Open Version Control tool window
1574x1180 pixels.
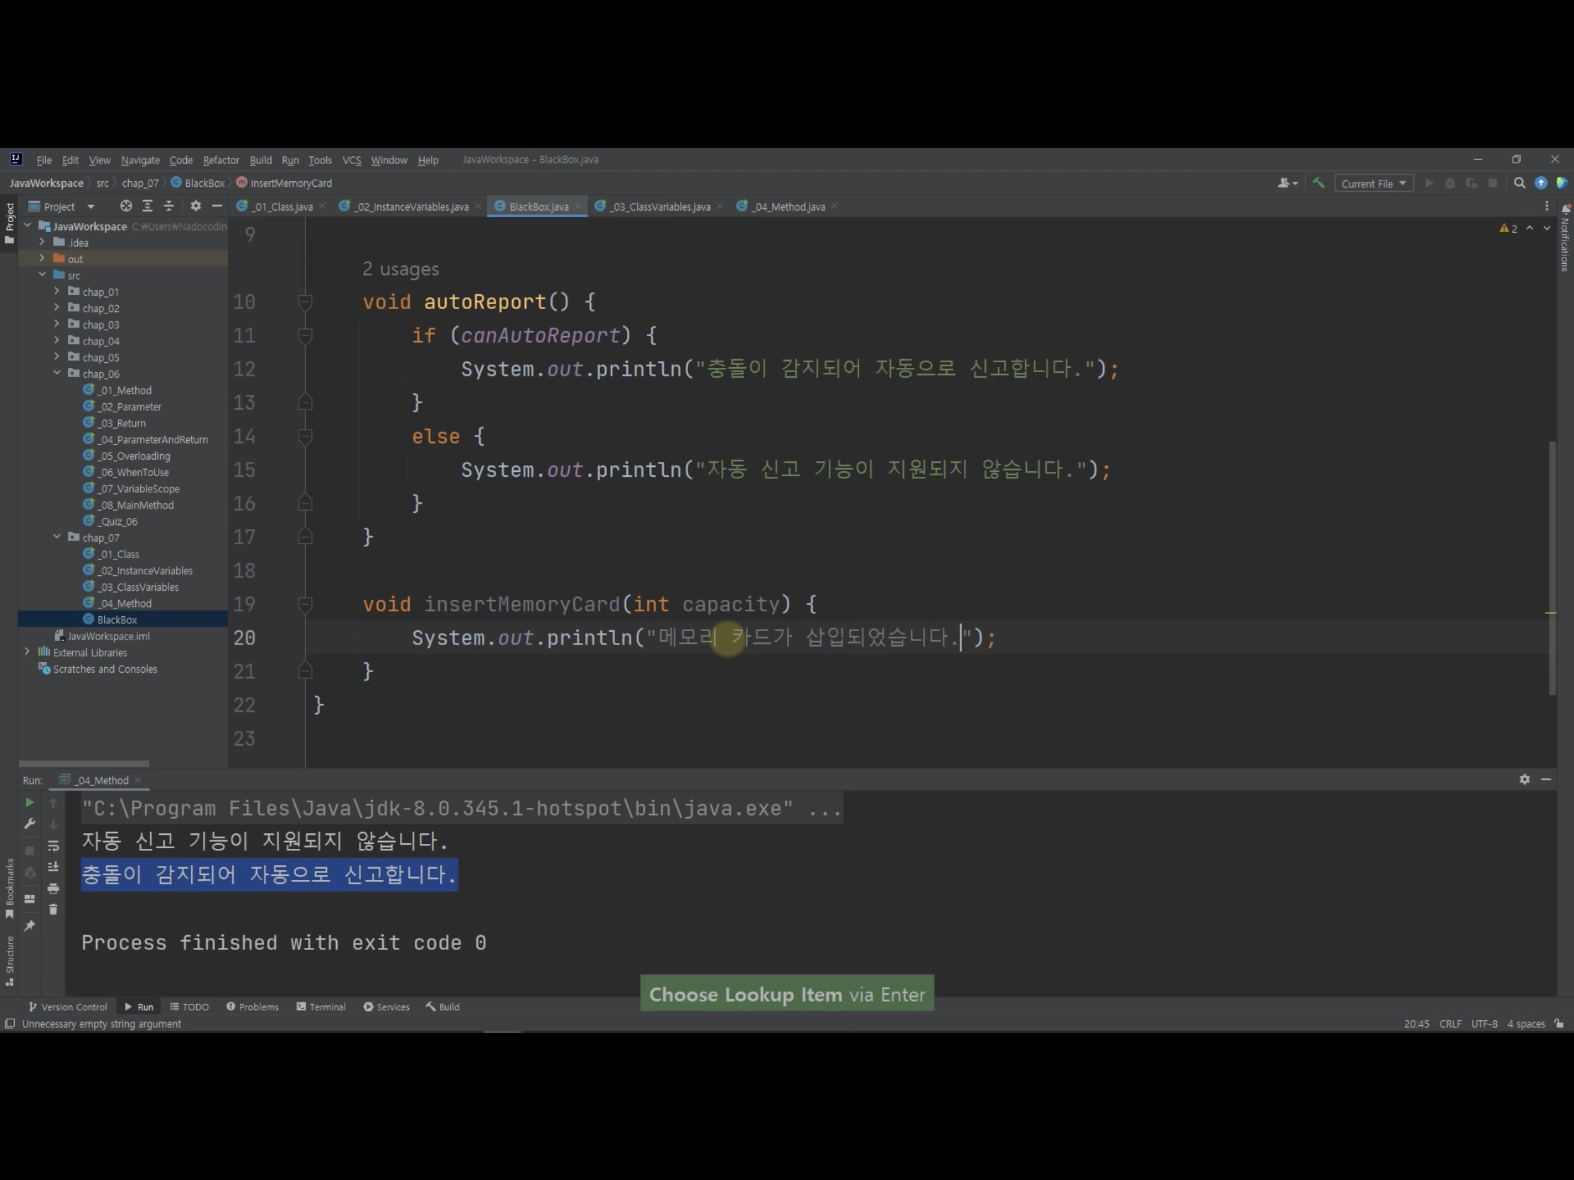pos(68,1007)
